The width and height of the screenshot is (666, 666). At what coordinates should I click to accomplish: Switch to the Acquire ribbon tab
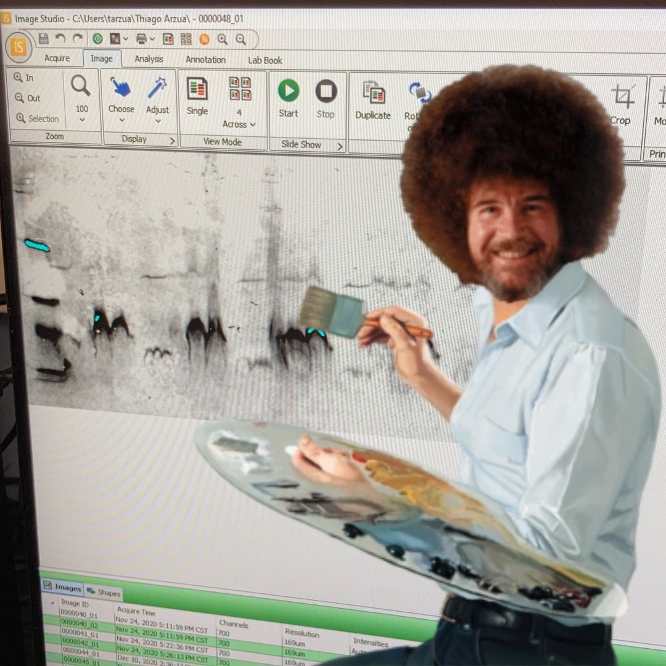[x=57, y=58]
